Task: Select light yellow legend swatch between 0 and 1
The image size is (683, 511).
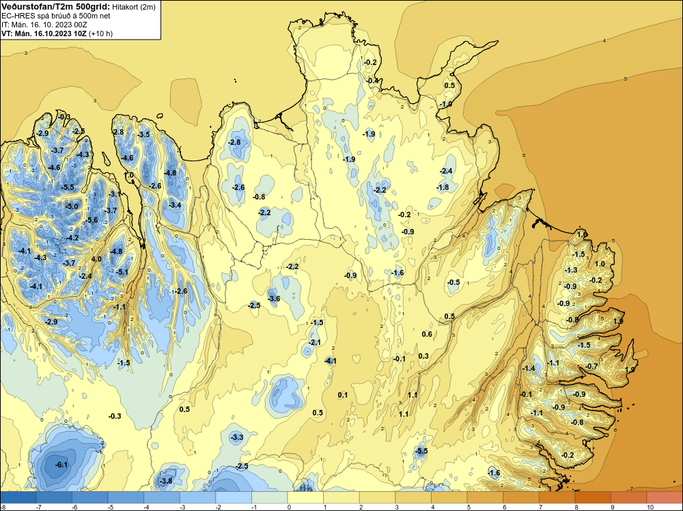Action: tap(305, 497)
